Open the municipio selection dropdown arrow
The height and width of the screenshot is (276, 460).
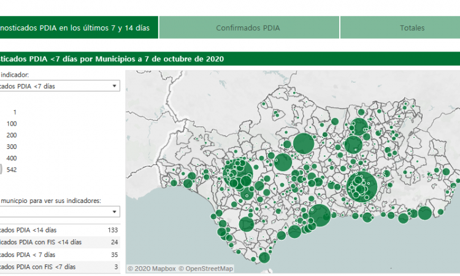coord(115,212)
